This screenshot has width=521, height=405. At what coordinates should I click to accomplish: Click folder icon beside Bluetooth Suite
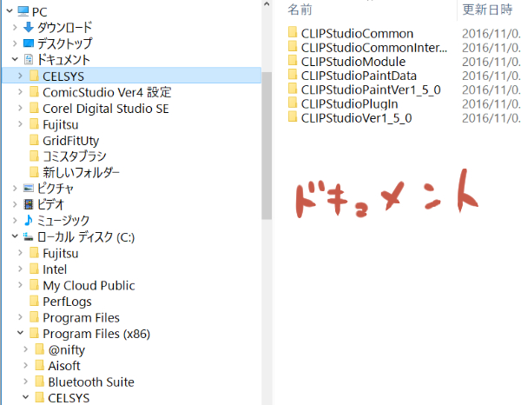tap(40, 381)
